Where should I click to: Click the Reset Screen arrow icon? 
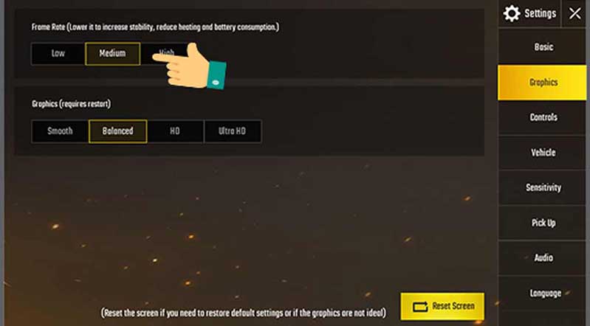tap(420, 306)
